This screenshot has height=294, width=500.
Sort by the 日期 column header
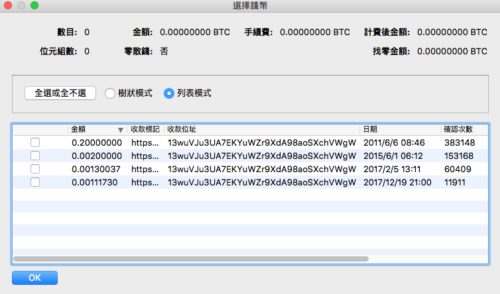(x=400, y=129)
